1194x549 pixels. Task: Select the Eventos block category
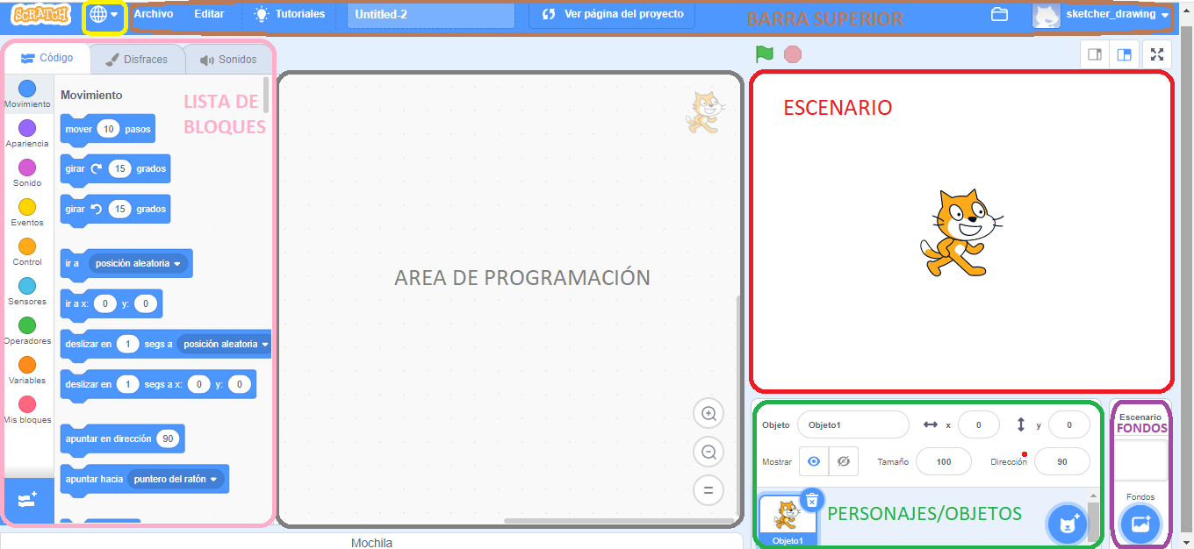click(27, 210)
